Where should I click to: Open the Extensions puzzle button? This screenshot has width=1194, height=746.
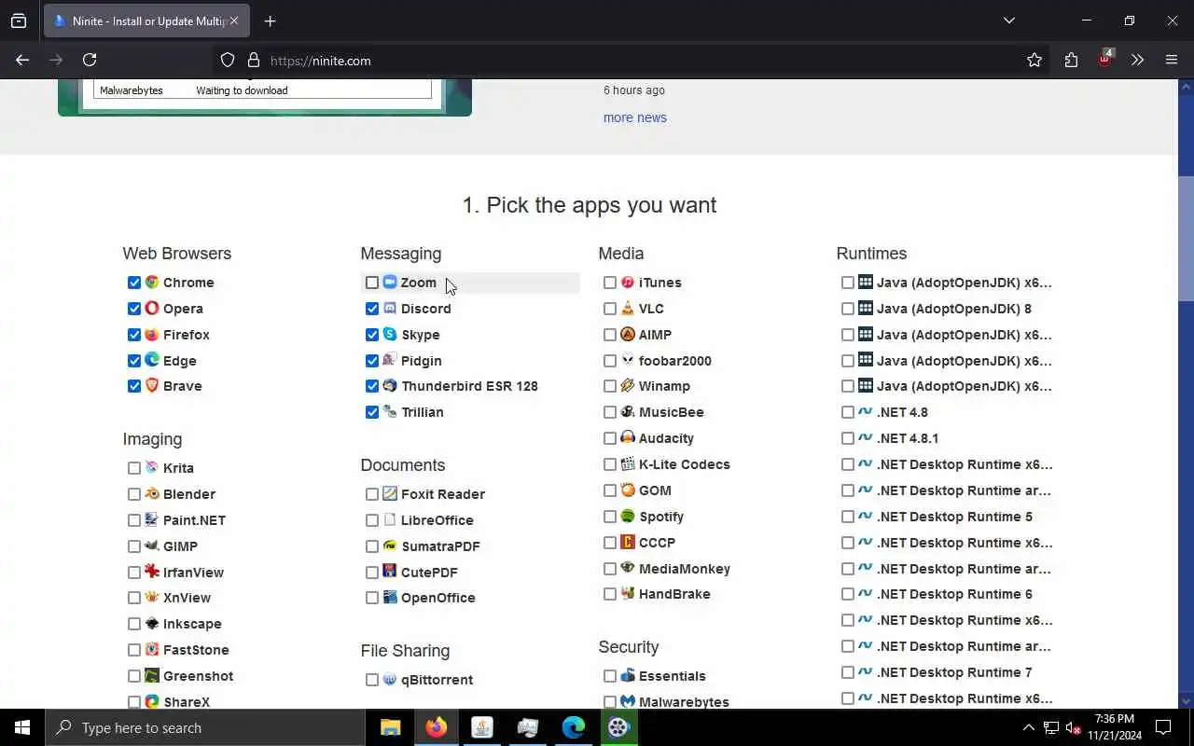pyautogui.click(x=1071, y=60)
